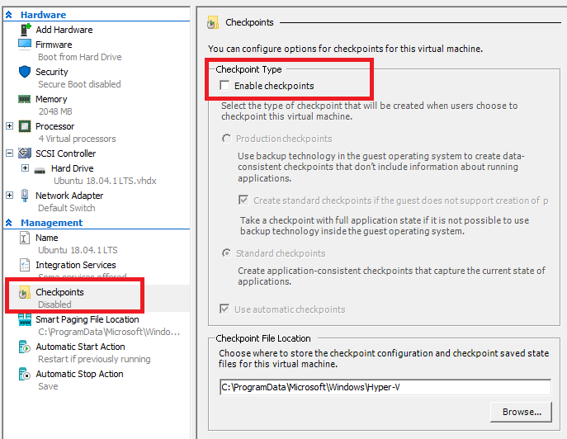Select Hard Drive tree item

point(73,168)
